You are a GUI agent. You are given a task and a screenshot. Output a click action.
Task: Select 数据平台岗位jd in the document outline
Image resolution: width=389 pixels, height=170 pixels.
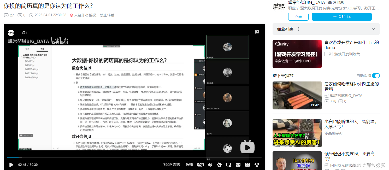coord(32,69)
